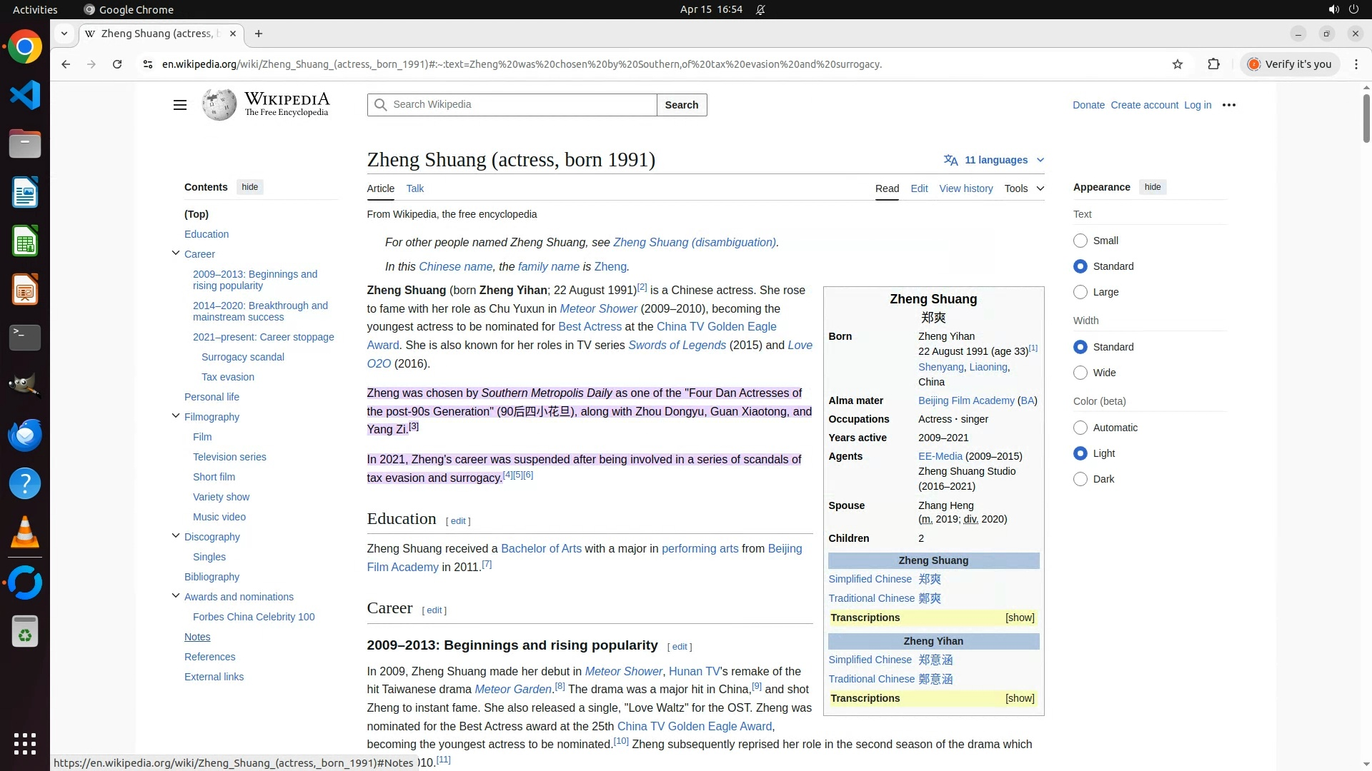The width and height of the screenshot is (1372, 771).
Task: Open VLC media player from dock
Action: [25, 532]
